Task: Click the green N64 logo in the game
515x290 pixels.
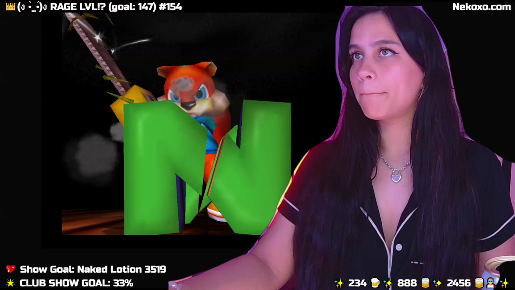Action: click(207, 168)
